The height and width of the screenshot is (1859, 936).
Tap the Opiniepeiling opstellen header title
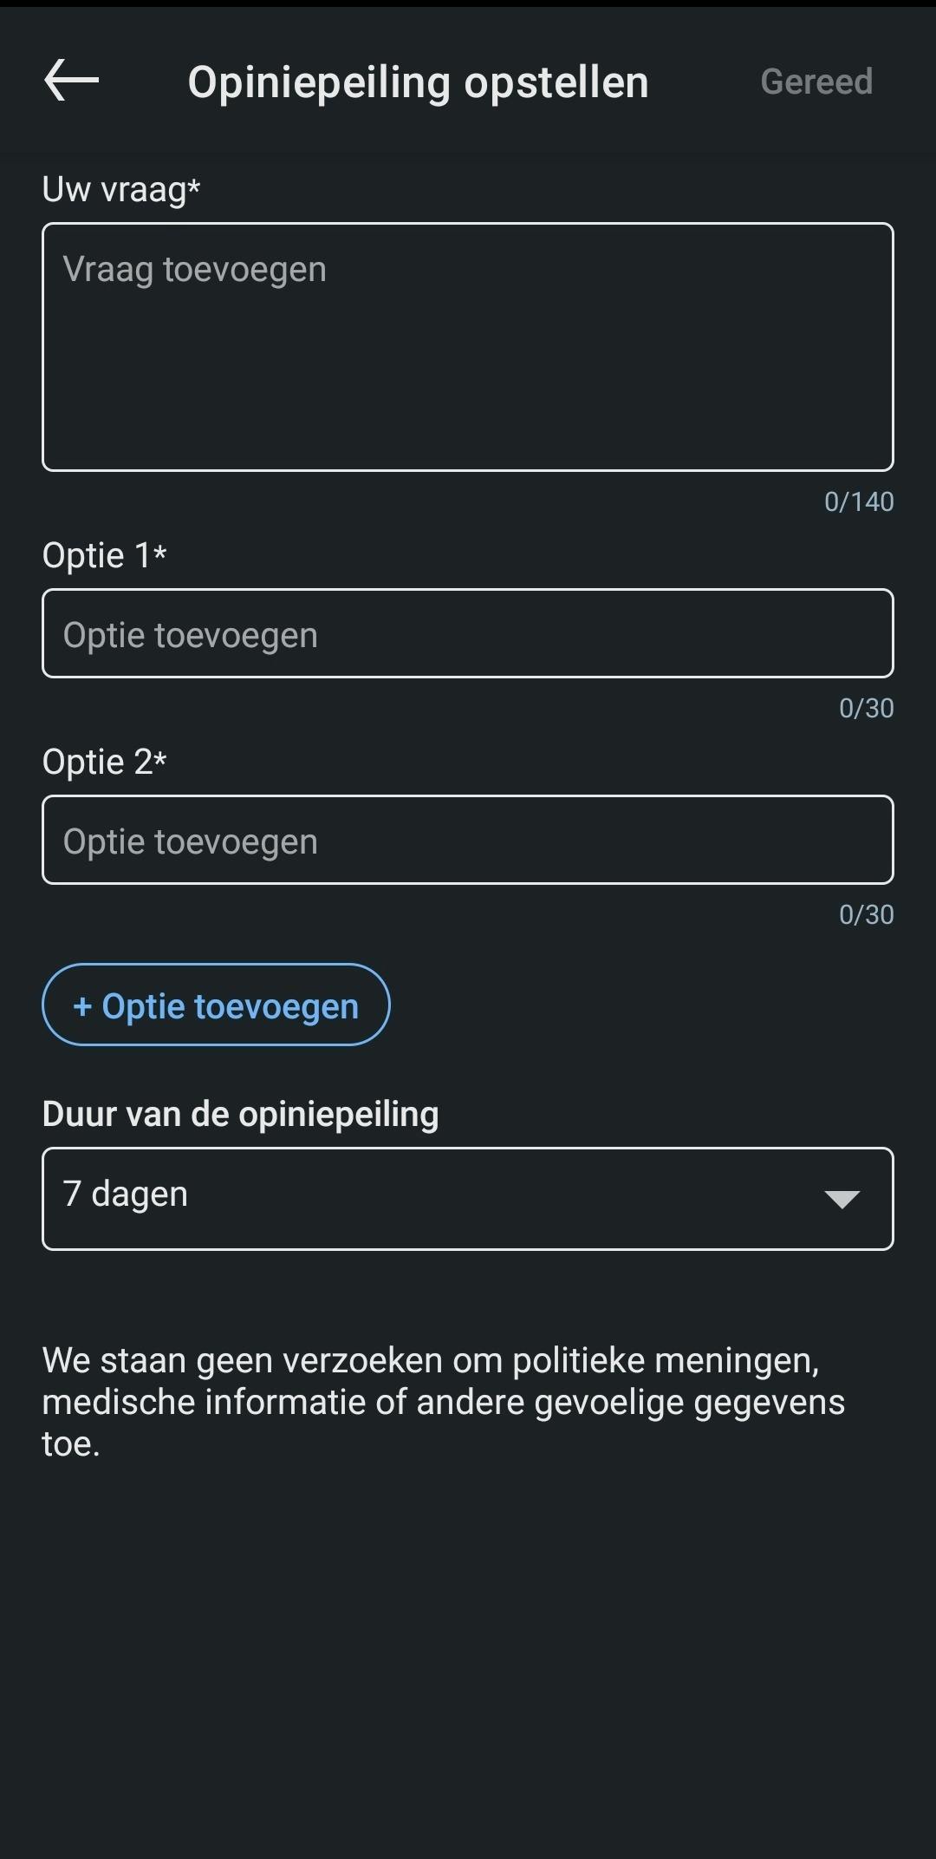pyautogui.click(x=418, y=82)
